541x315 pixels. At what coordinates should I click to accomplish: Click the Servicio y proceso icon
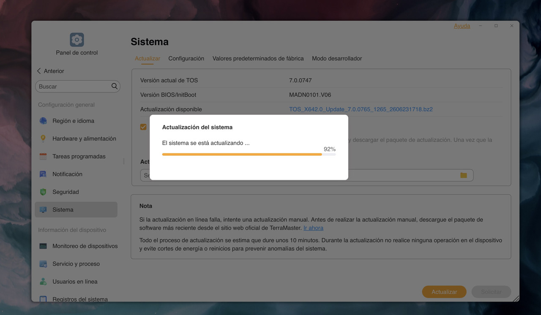43,263
